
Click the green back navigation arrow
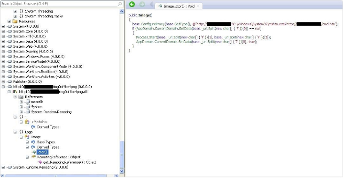[x=132, y=4]
